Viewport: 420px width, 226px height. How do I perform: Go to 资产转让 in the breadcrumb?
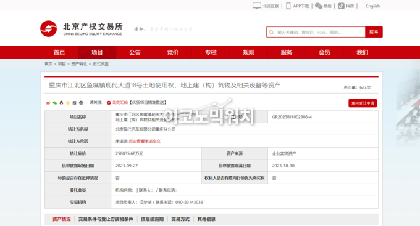pyautogui.click(x=79, y=64)
